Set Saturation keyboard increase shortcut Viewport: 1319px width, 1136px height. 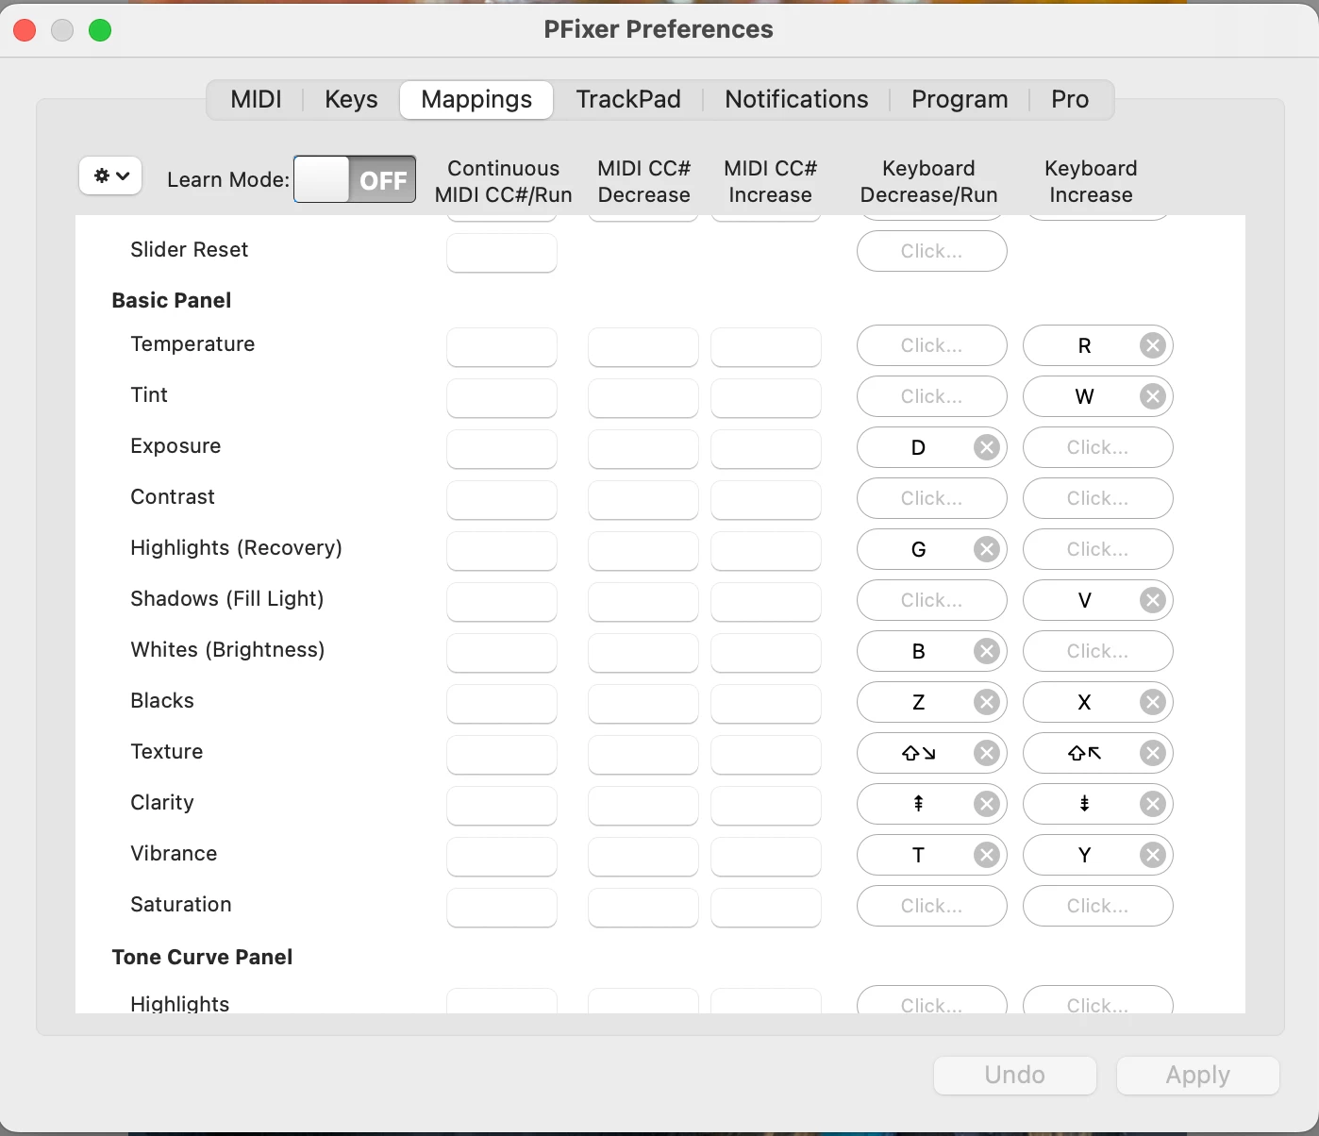pyautogui.click(x=1098, y=906)
